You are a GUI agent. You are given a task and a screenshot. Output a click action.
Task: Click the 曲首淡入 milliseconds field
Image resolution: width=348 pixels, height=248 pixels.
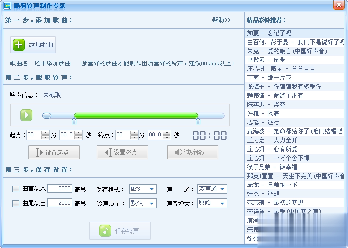click(x=60, y=188)
